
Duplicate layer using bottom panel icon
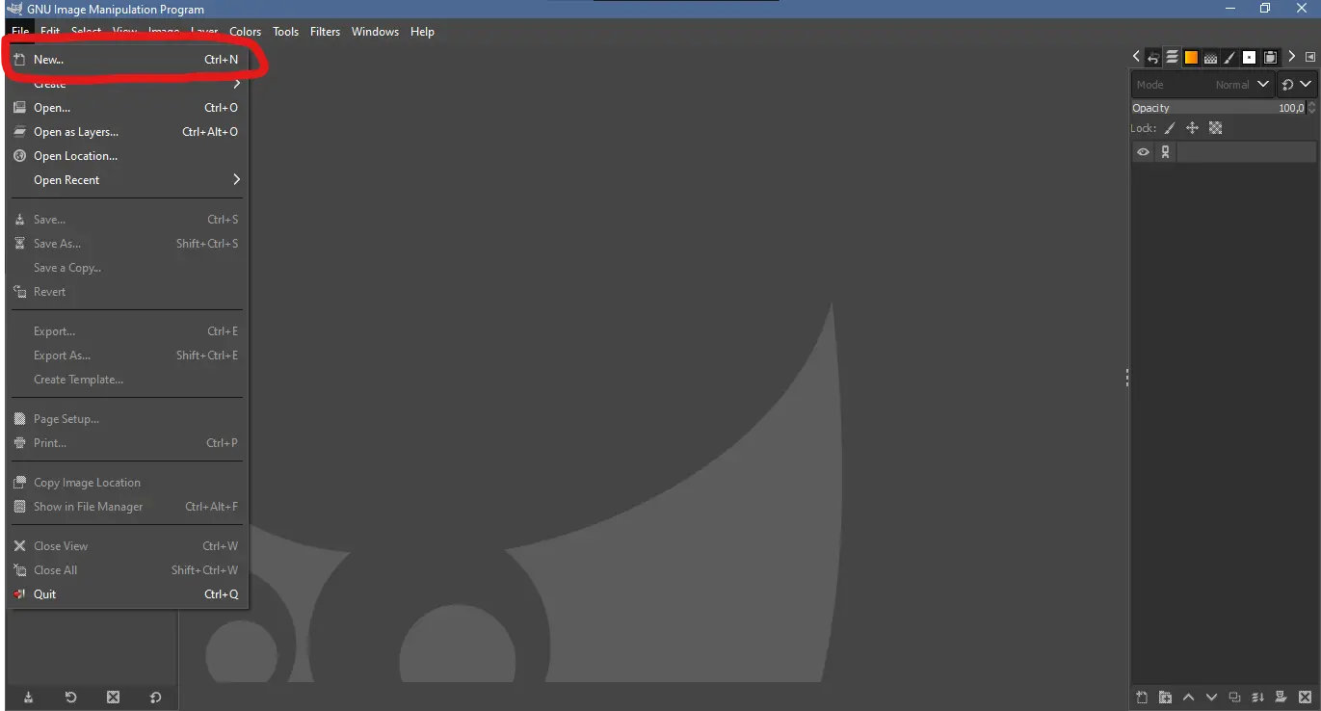[x=1234, y=698]
